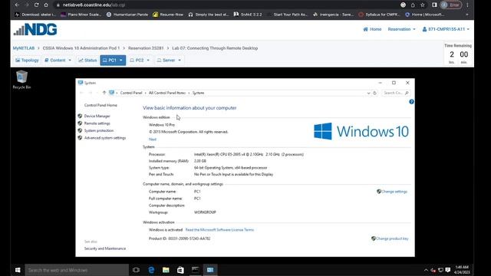Viewport: 491px width, 276px height.
Task: Switch to the Status tab
Action: point(87,60)
